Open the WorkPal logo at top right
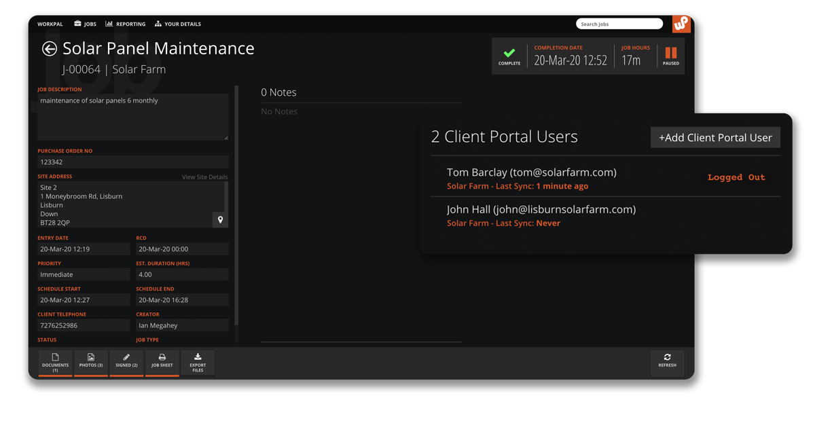This screenshot has width=815, height=423. click(x=681, y=24)
